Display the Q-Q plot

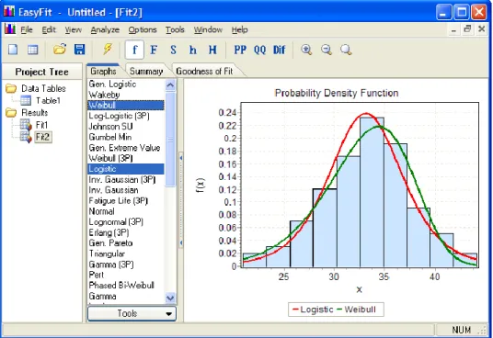pos(259,50)
